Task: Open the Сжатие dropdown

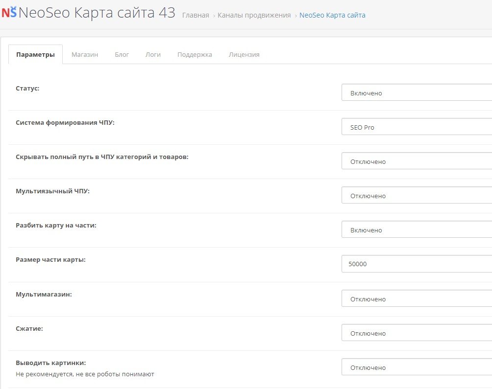Action: point(417,333)
